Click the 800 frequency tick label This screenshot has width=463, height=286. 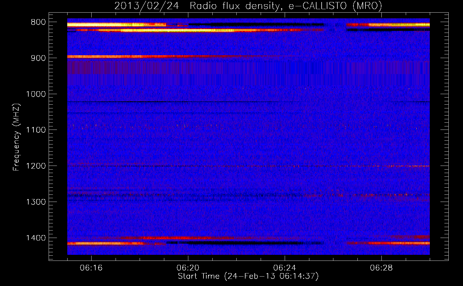[x=38, y=22]
